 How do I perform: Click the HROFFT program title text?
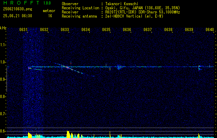21,3
